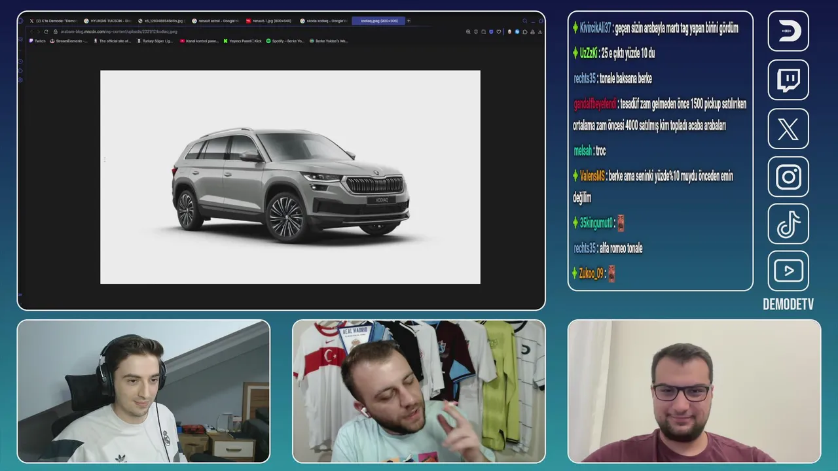Open the Kanal kontrol paneli bookmark
This screenshot has width=838, height=471.
pyautogui.click(x=199, y=41)
